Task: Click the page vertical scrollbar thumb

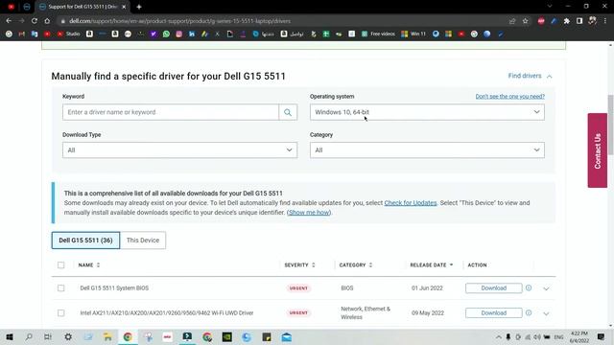Action: pyautogui.click(x=610, y=125)
